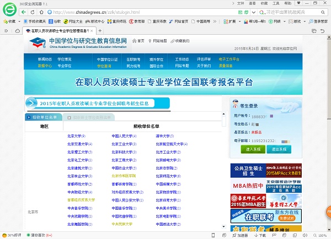The height and width of the screenshot is (239, 331).
Task: Click the 加速器 accelerator in status bar
Action: click(240, 235)
